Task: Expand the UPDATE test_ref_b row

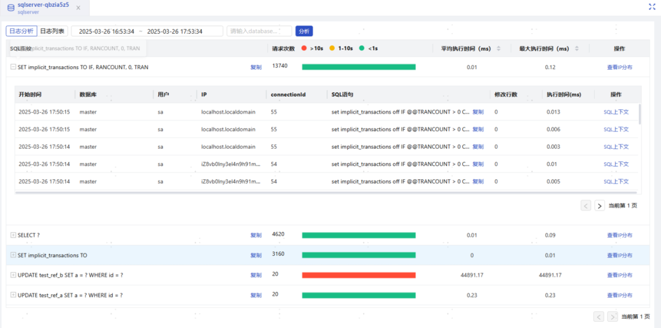Action: coord(13,275)
